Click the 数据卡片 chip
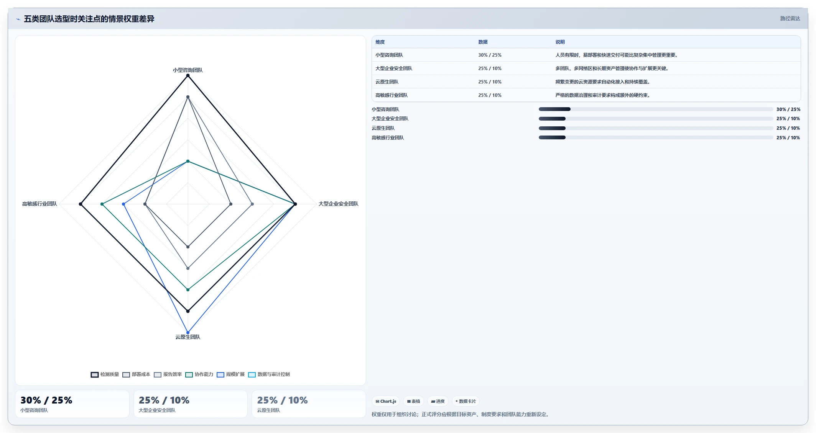Image resolution: width=816 pixels, height=433 pixels. pyautogui.click(x=466, y=401)
